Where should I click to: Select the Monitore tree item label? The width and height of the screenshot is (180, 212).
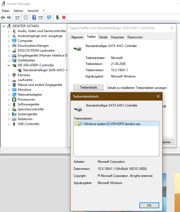point(25,90)
